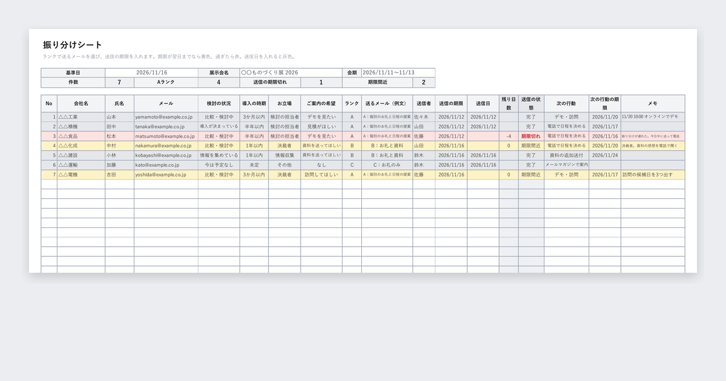The height and width of the screenshot is (381, 726).
Task: Select the 件数 count cell showing 7
Action: tap(119, 82)
